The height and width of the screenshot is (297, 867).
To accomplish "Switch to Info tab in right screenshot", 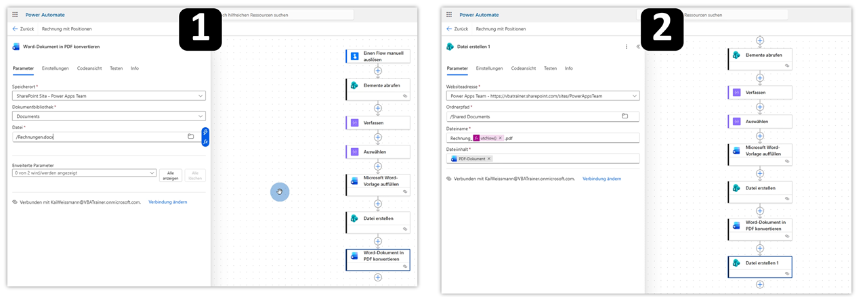I will point(569,68).
